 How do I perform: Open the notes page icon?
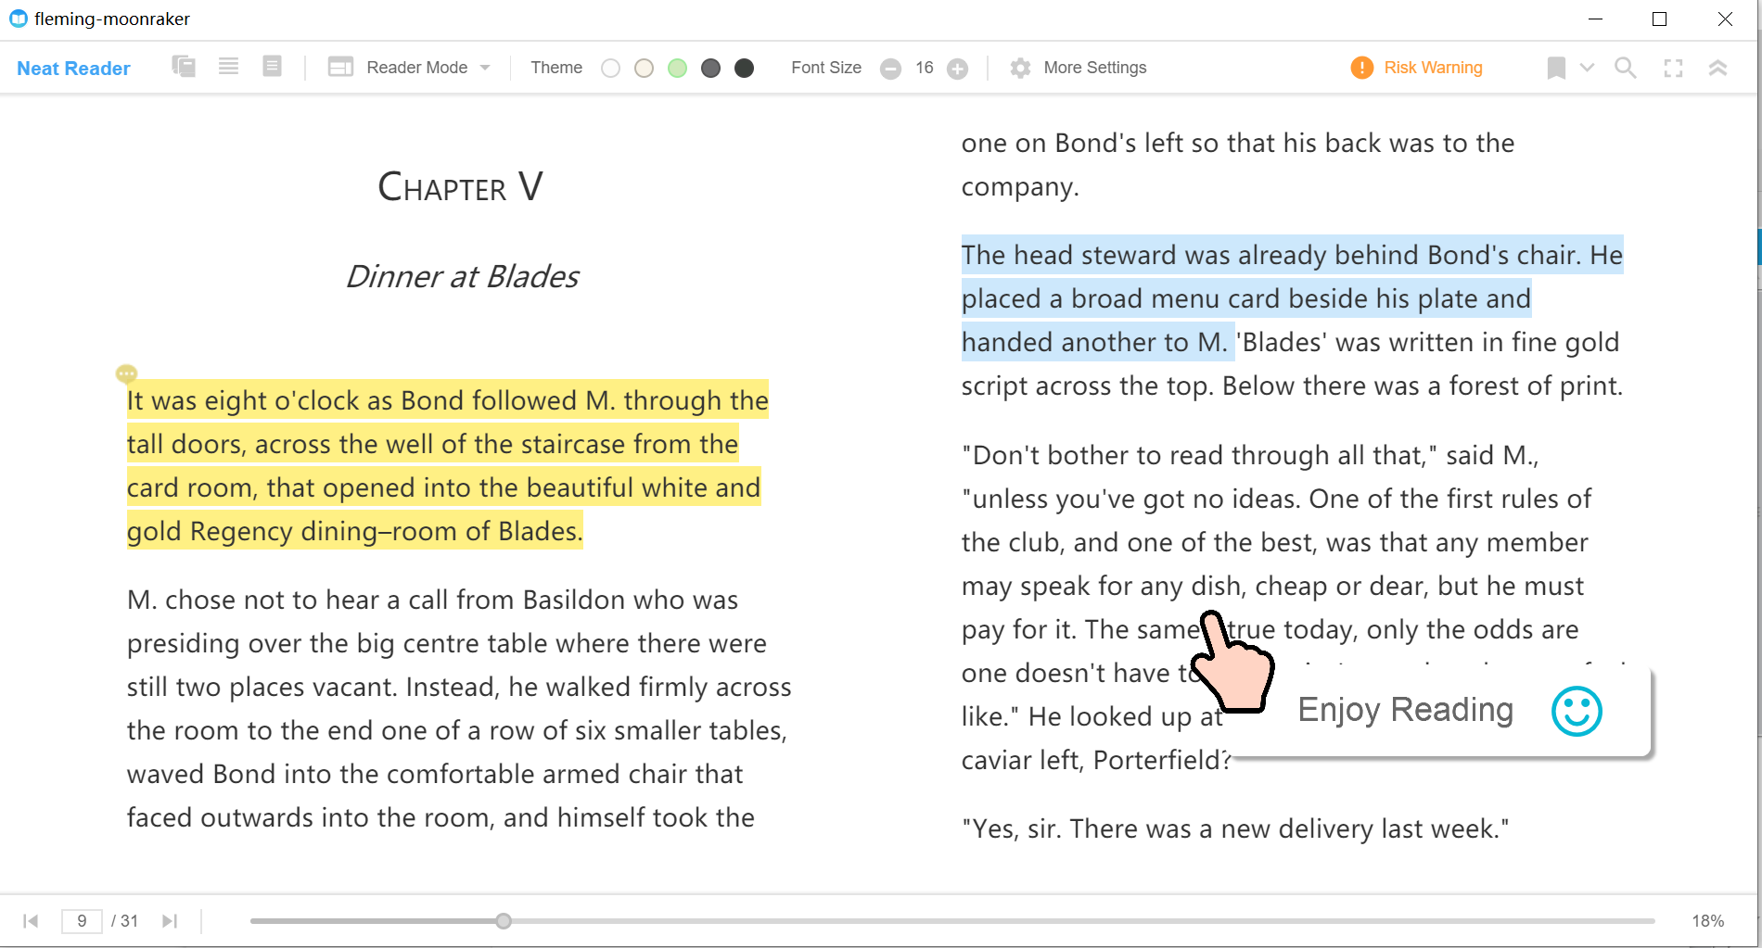coord(272,67)
